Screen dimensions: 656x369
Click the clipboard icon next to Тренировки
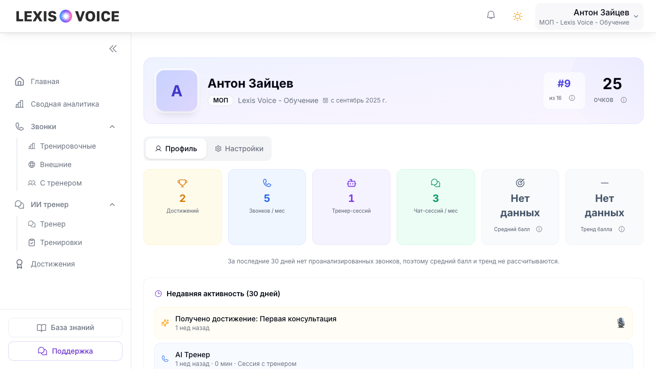click(32, 242)
